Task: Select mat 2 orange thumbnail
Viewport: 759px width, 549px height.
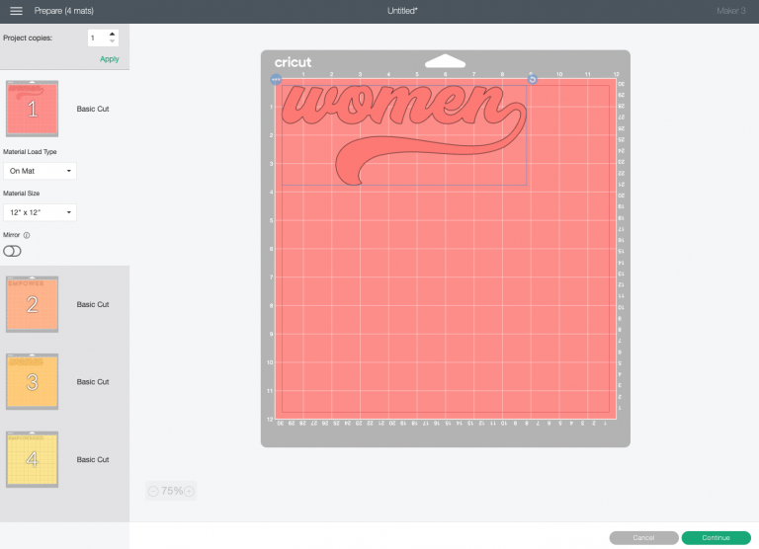Action: (32, 304)
